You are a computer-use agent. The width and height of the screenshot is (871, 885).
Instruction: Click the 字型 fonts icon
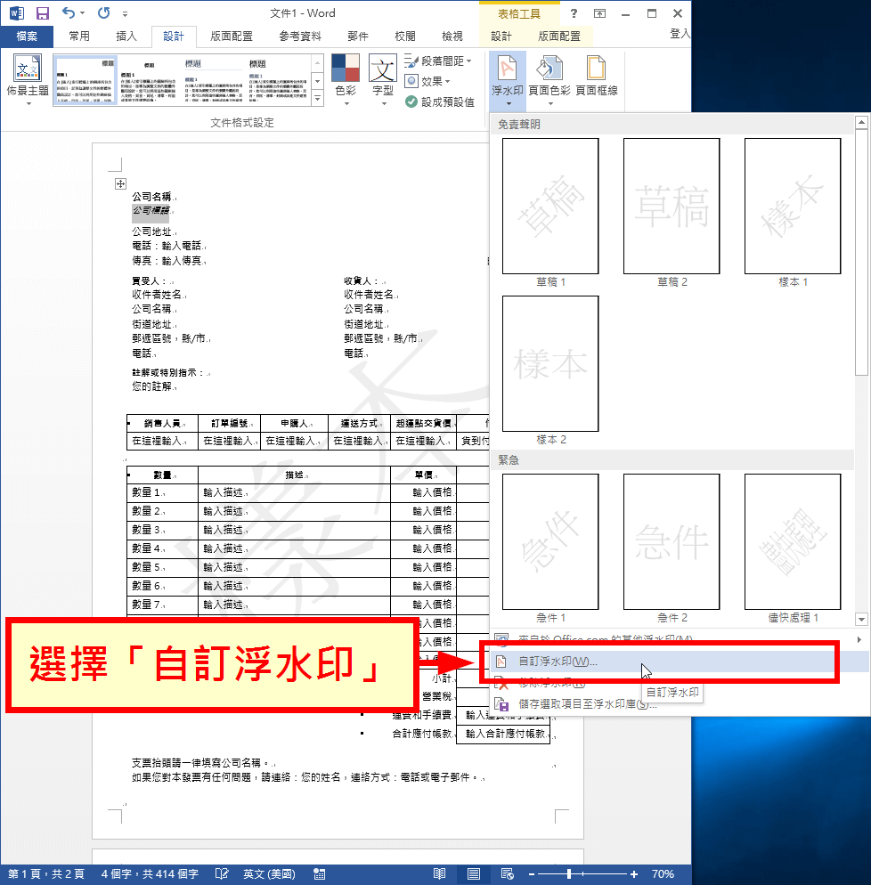(385, 80)
